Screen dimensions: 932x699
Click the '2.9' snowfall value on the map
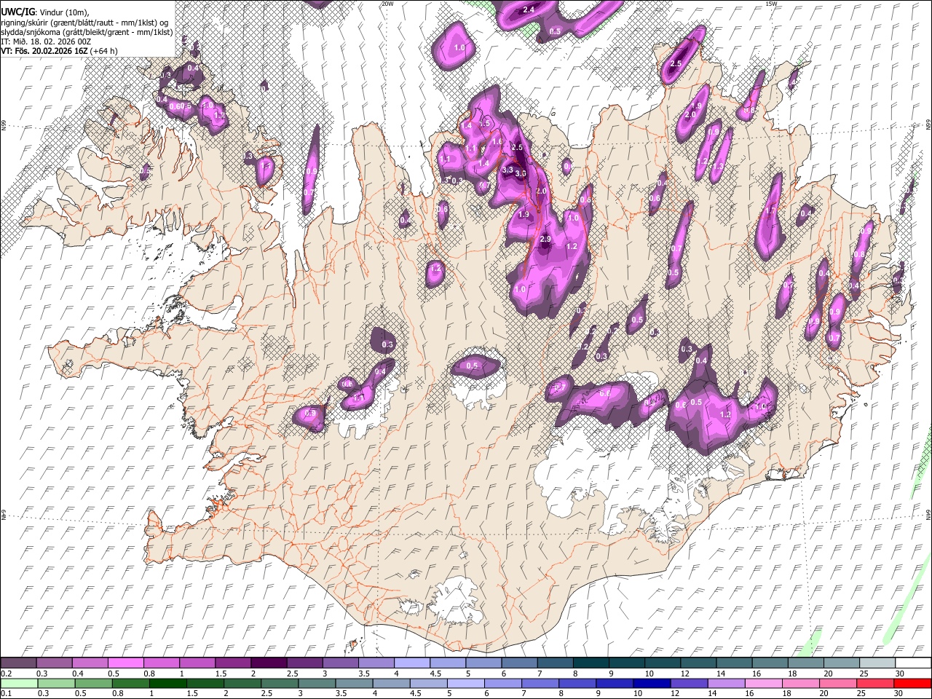(546, 240)
